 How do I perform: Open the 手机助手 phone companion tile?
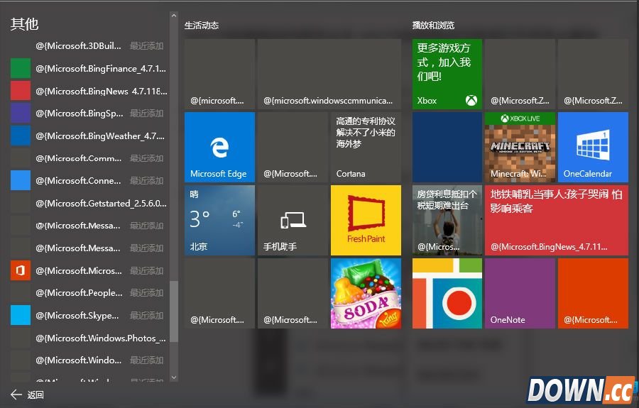[x=293, y=220]
